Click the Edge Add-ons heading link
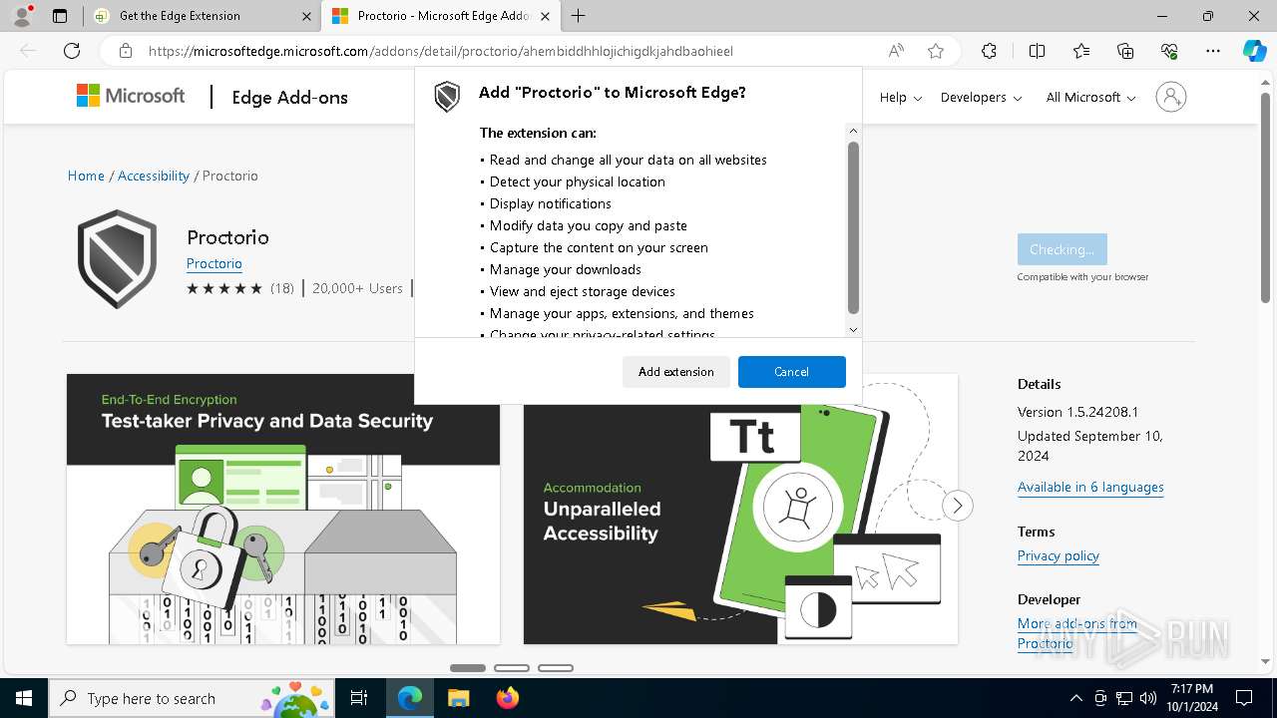This screenshot has height=718, width=1277. [x=290, y=97]
